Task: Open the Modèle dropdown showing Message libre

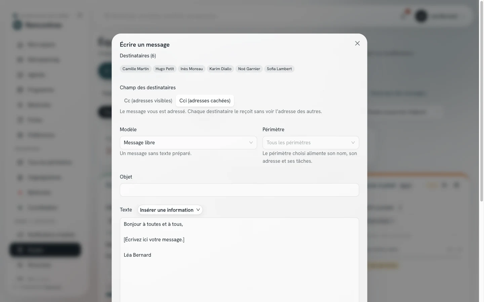Action: [x=188, y=143]
